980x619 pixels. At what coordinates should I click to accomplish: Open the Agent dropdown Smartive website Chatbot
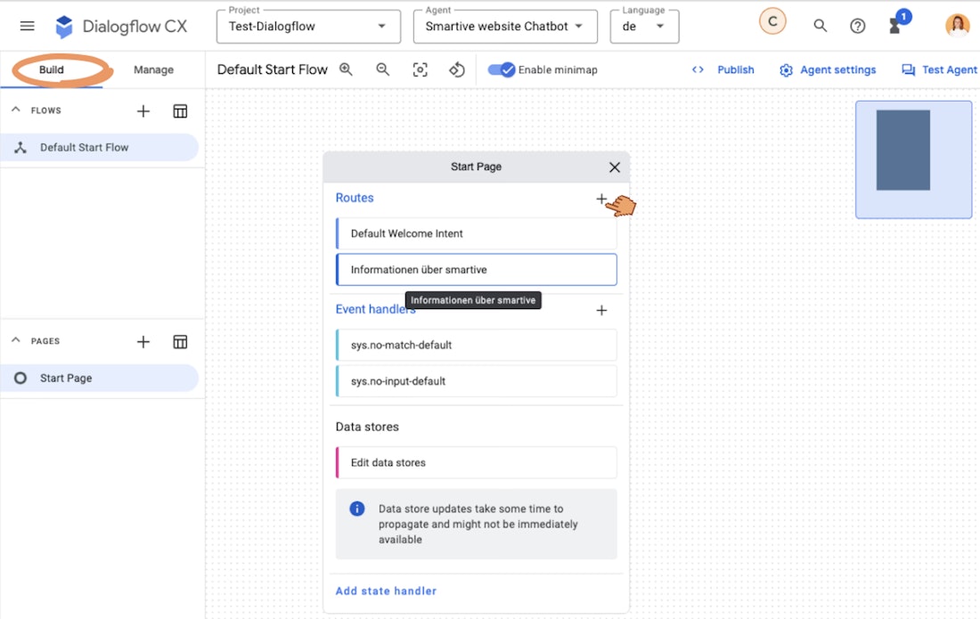(x=505, y=26)
